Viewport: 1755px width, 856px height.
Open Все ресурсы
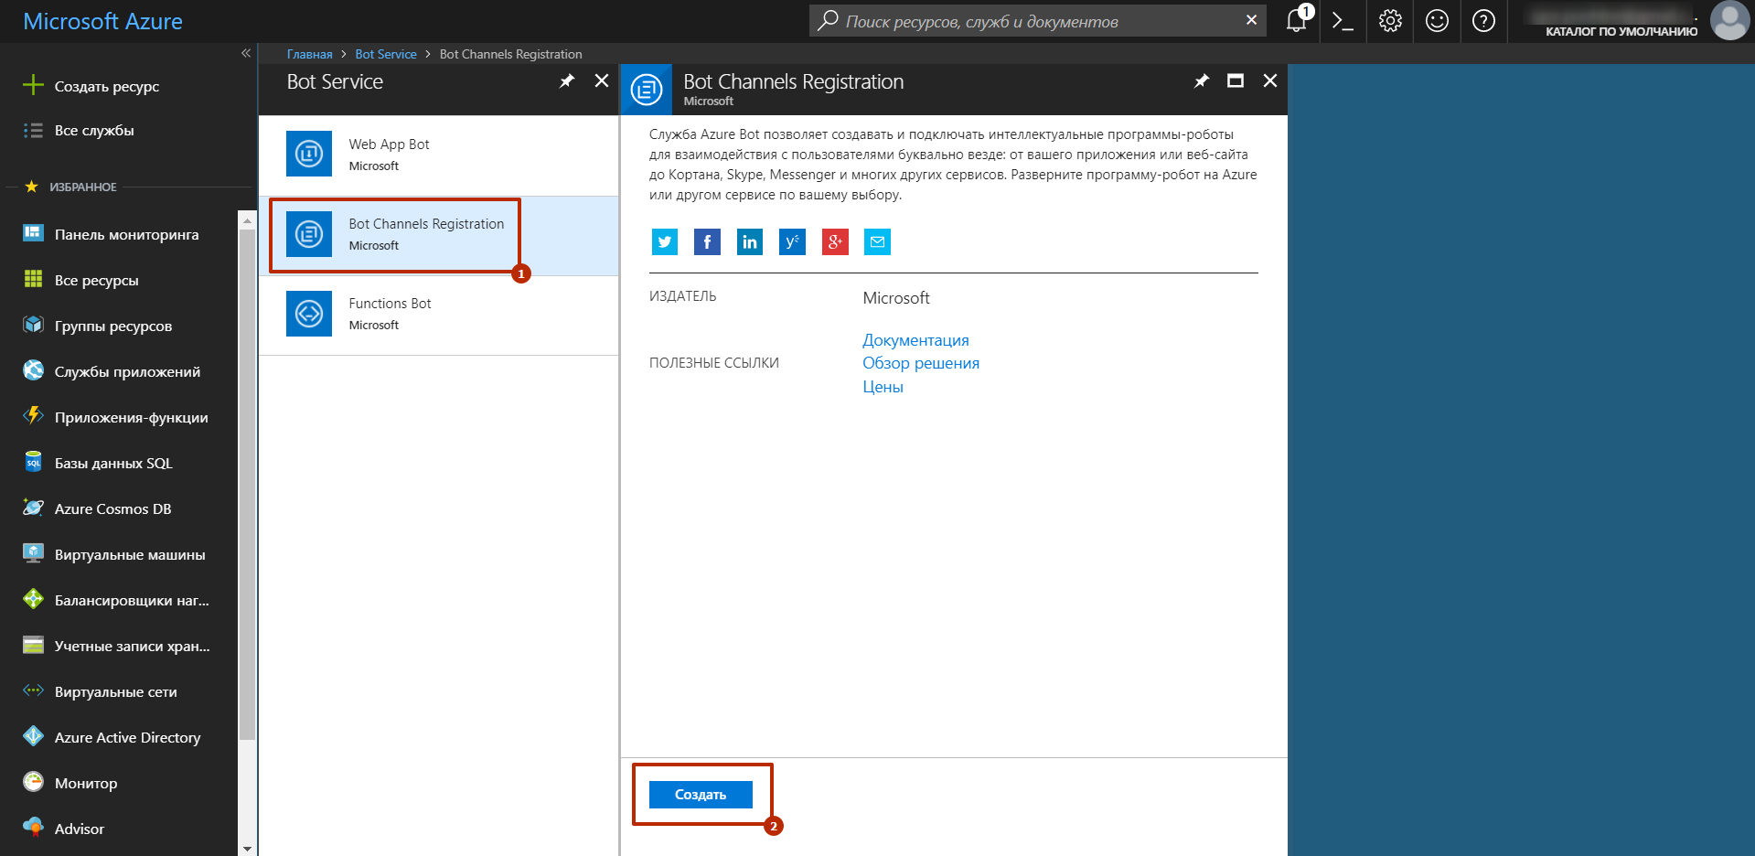click(x=96, y=280)
